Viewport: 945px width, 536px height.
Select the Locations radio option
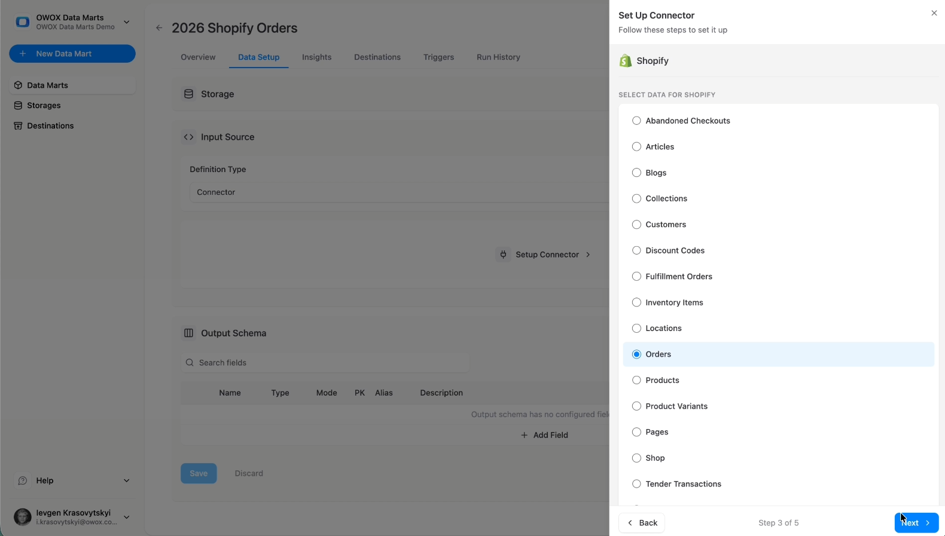[636, 329]
